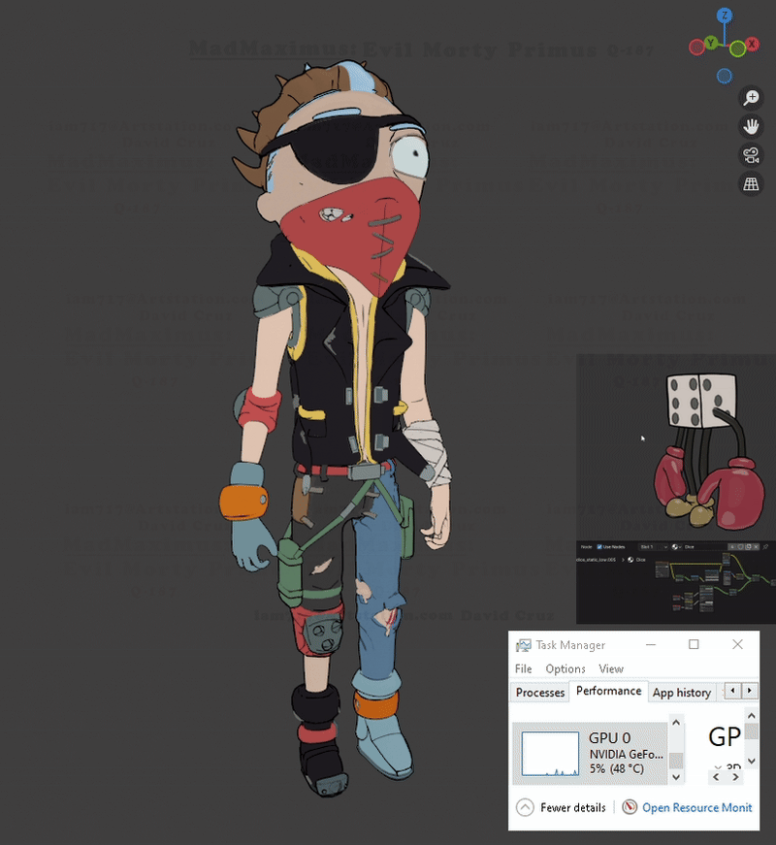Select the Performance tab
This screenshot has width=776, height=845.
pos(608,691)
